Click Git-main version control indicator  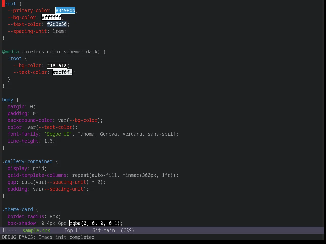pos(104,230)
